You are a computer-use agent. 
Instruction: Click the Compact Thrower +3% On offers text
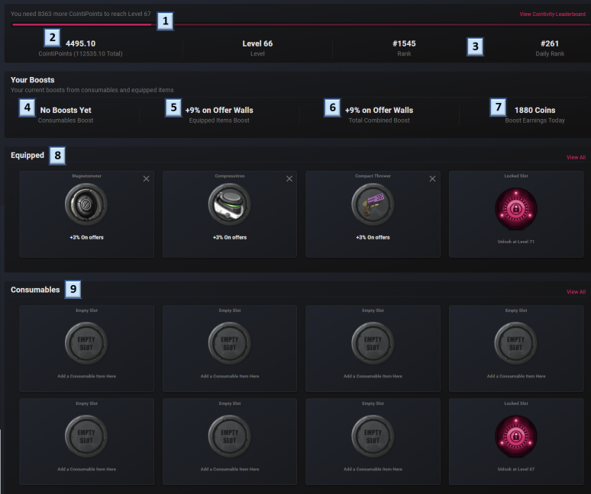[373, 237]
